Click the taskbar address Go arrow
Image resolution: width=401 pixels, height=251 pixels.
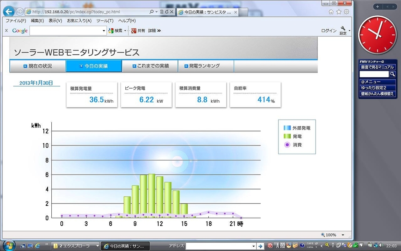(260, 246)
